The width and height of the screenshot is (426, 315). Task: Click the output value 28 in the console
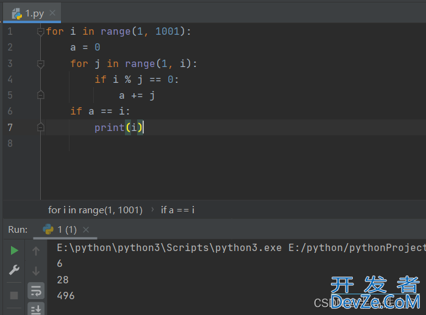(x=63, y=280)
